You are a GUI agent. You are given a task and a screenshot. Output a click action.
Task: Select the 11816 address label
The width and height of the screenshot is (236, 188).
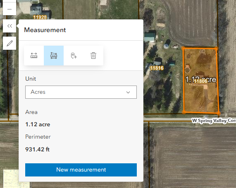point(157,68)
